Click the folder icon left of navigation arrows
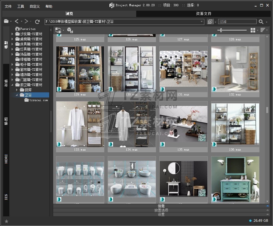This screenshot has height=226, width=273. point(6,21)
